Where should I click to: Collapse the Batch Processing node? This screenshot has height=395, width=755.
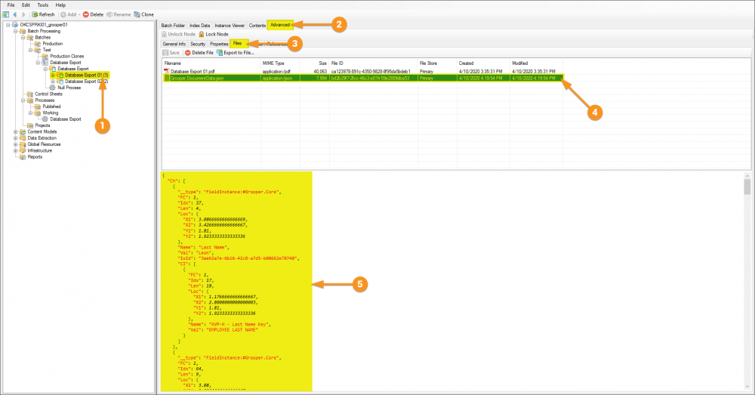(x=15, y=31)
